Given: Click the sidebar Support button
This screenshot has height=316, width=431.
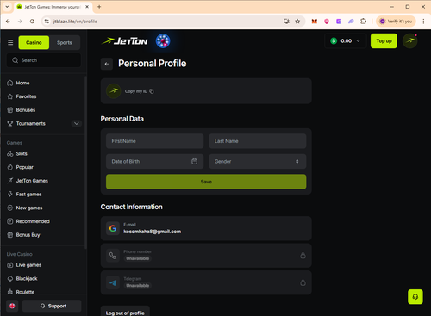Looking at the screenshot, I should 52,306.
